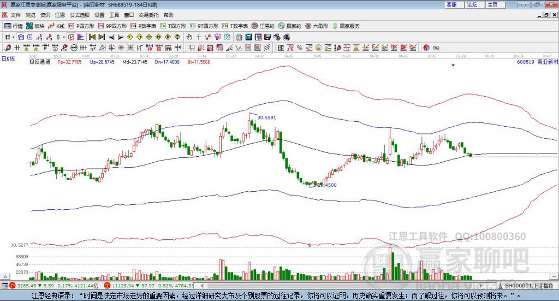Open the P四方形 tool
The image size is (559, 301).
pos(81,26)
